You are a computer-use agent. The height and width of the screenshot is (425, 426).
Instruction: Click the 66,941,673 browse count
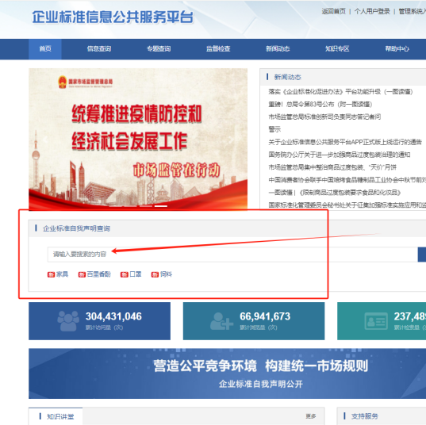click(265, 316)
